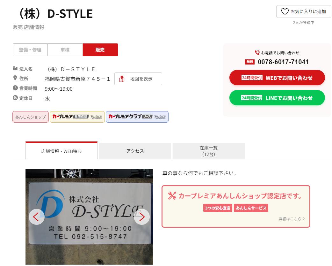
Task: Click the 2人が登録中 text
Action: click(304, 22)
